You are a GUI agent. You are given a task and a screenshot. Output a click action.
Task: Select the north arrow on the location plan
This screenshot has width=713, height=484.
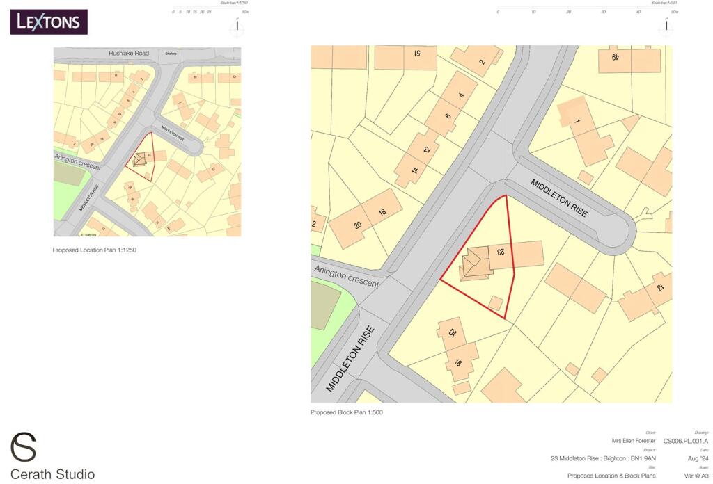point(237,25)
